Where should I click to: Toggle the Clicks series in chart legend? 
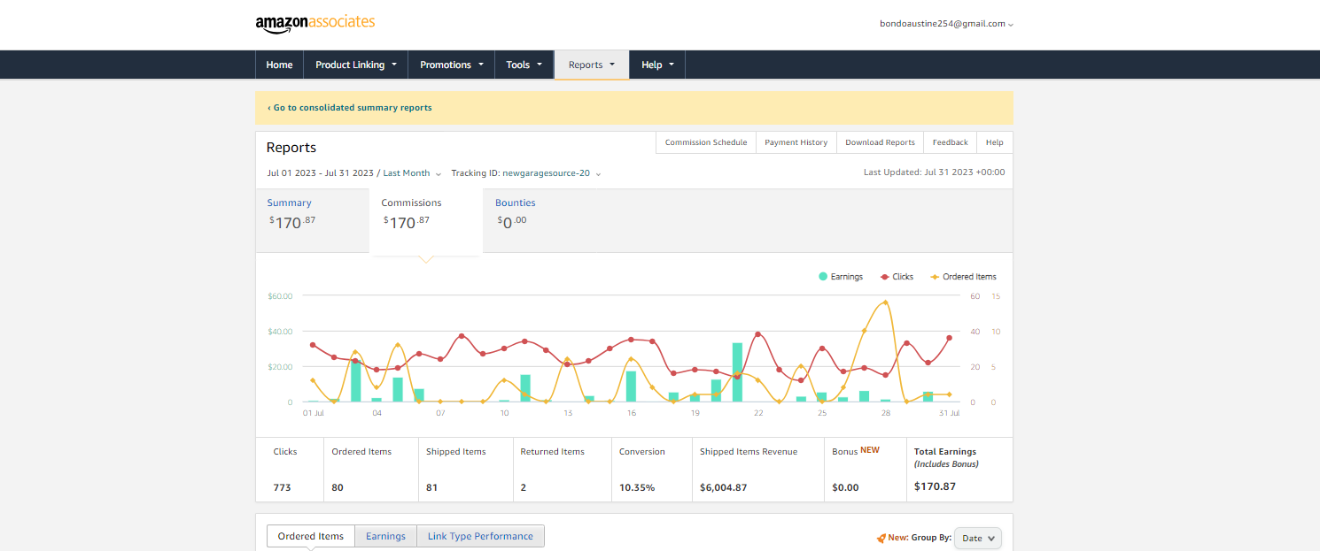click(897, 277)
